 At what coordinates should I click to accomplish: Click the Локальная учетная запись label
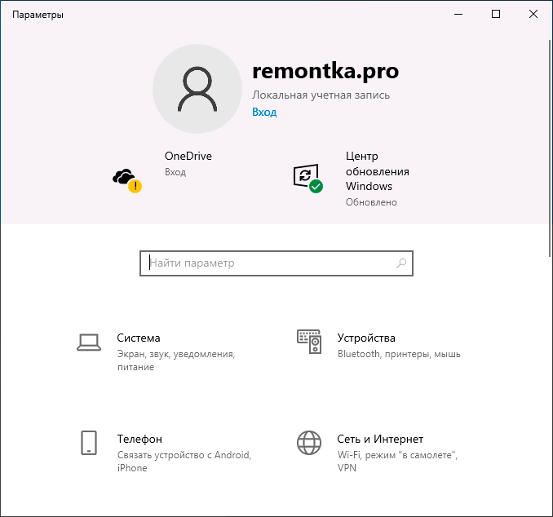(321, 95)
